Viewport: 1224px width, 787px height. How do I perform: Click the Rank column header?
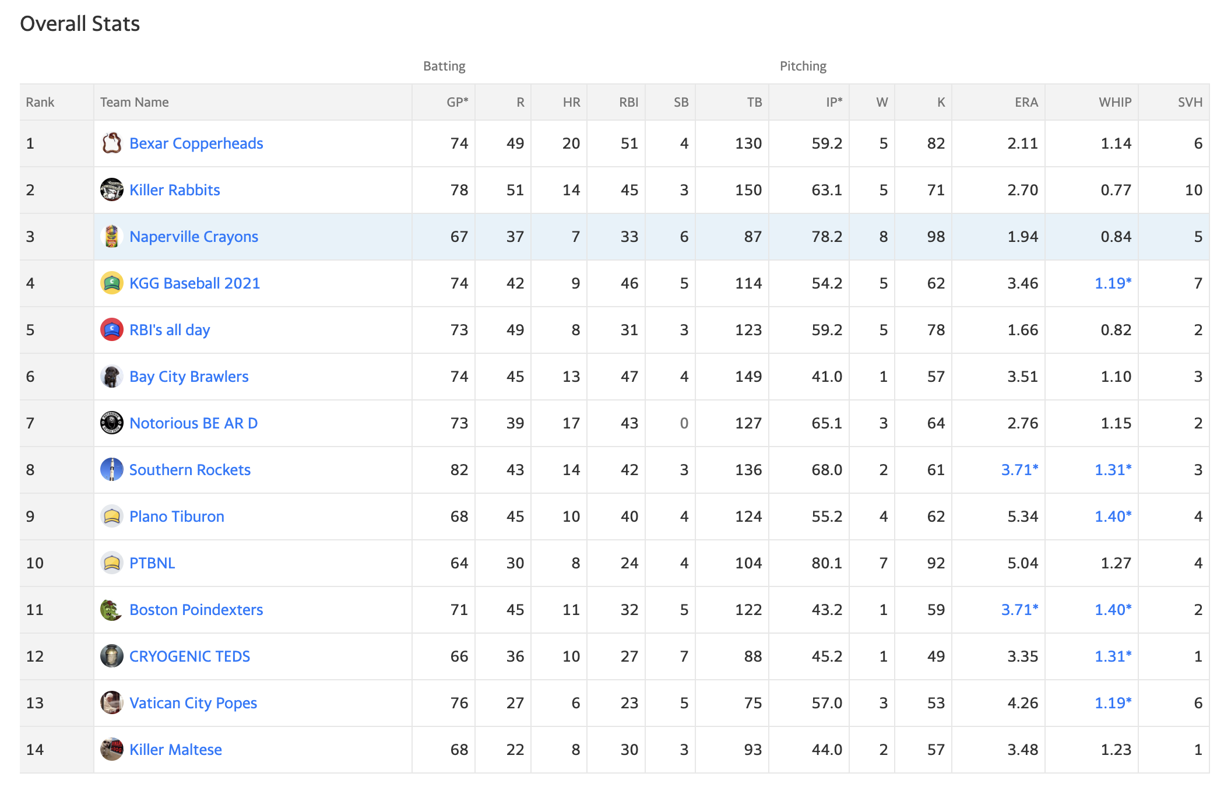40,102
